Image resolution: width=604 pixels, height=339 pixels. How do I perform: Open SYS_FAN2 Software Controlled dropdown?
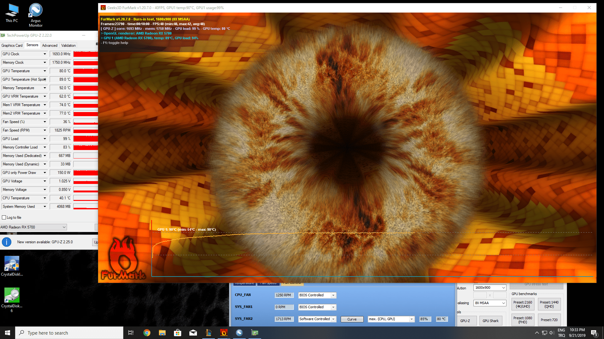[317, 319]
